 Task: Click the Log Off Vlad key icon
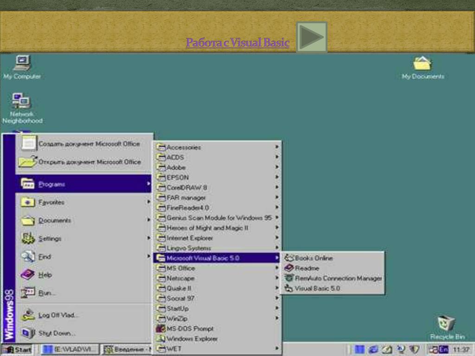tap(28, 315)
